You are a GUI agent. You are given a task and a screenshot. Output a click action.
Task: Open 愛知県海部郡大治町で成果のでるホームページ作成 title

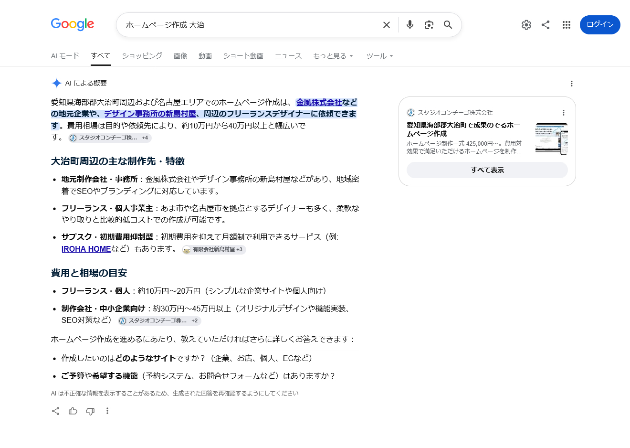(x=464, y=129)
